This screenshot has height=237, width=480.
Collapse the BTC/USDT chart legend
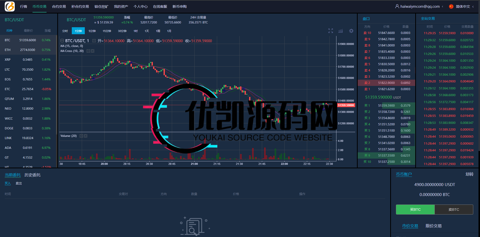tap(62, 40)
